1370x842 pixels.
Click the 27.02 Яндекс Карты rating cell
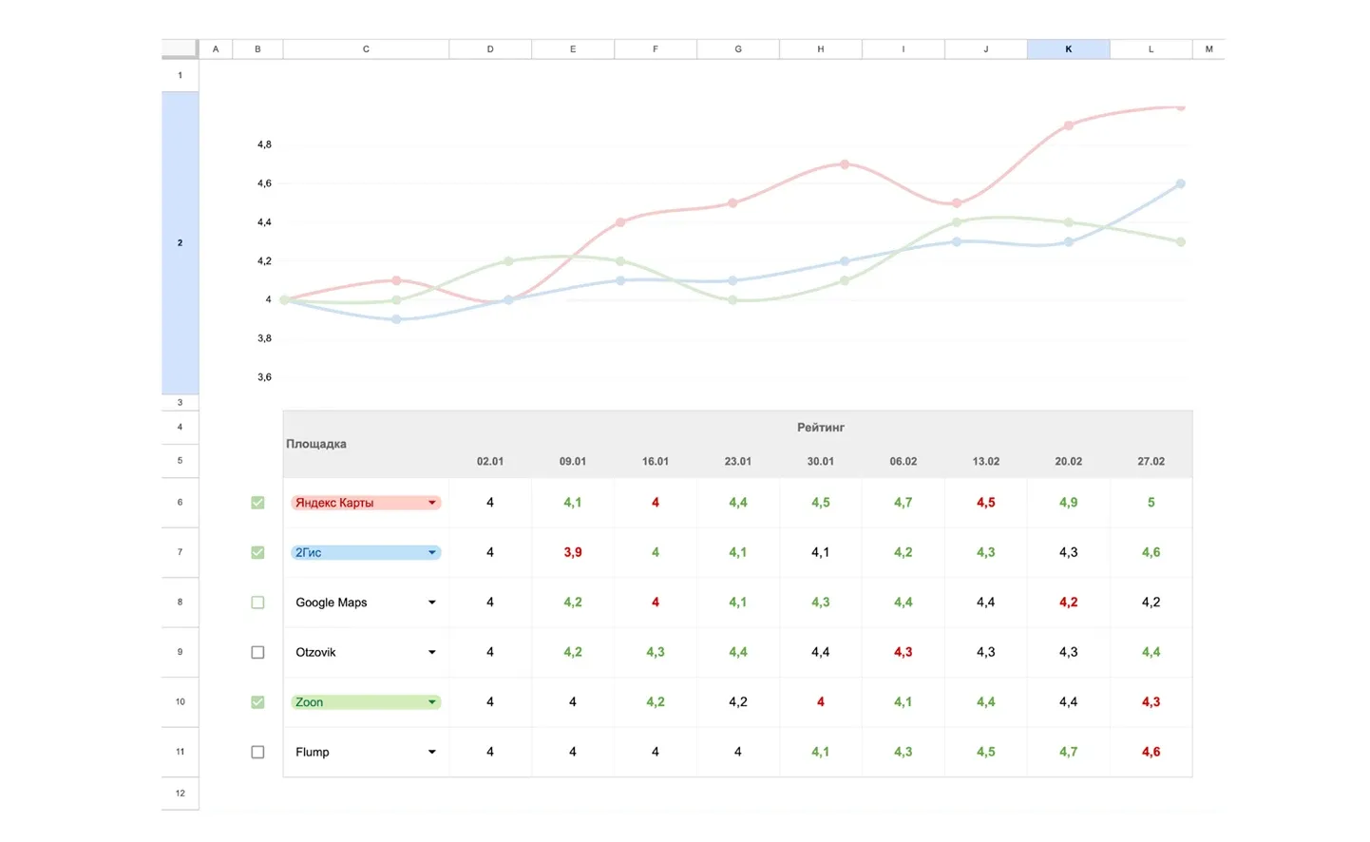pos(1151,503)
